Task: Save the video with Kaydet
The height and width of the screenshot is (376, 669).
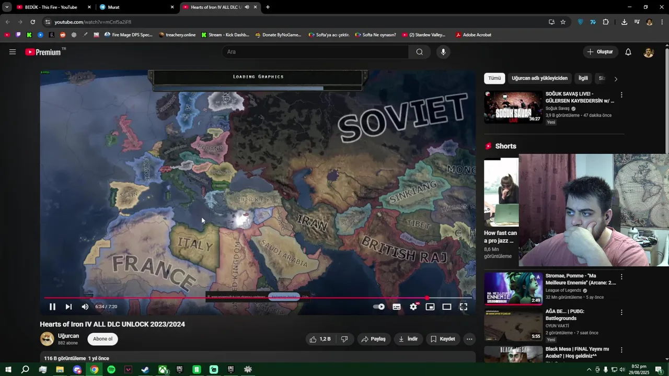Action: (x=443, y=339)
